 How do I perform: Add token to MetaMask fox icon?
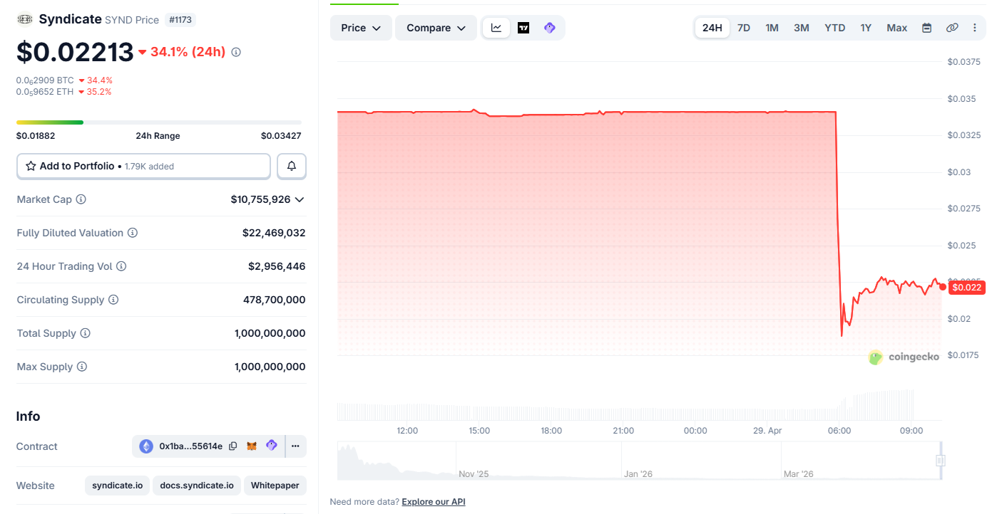pyautogui.click(x=252, y=446)
